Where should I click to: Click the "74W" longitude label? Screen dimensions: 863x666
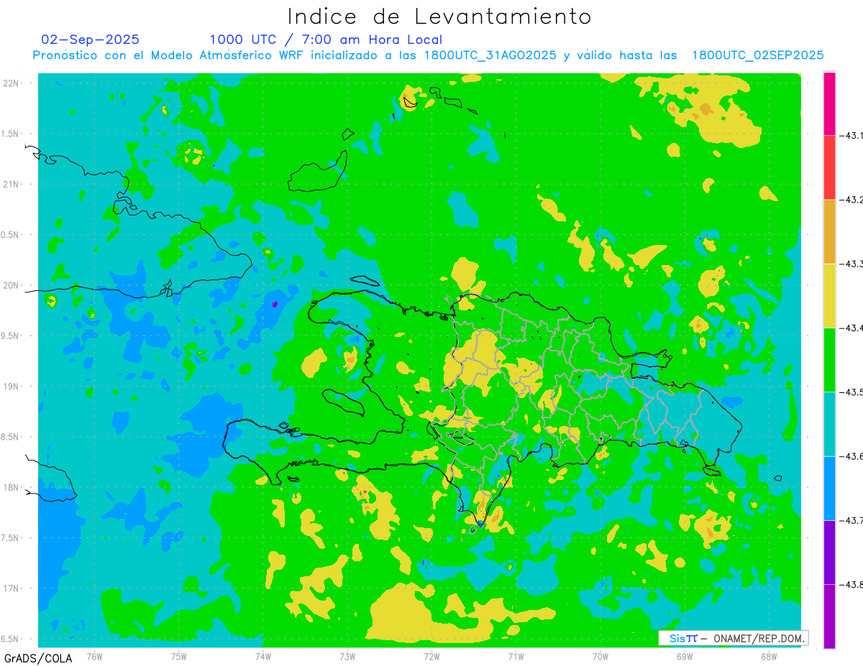tap(262, 656)
